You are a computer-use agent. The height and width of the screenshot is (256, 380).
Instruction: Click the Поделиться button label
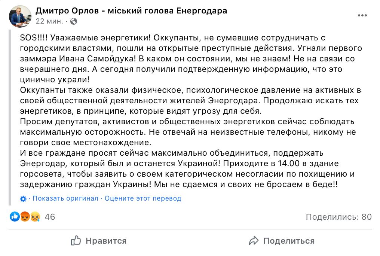tap(289, 241)
